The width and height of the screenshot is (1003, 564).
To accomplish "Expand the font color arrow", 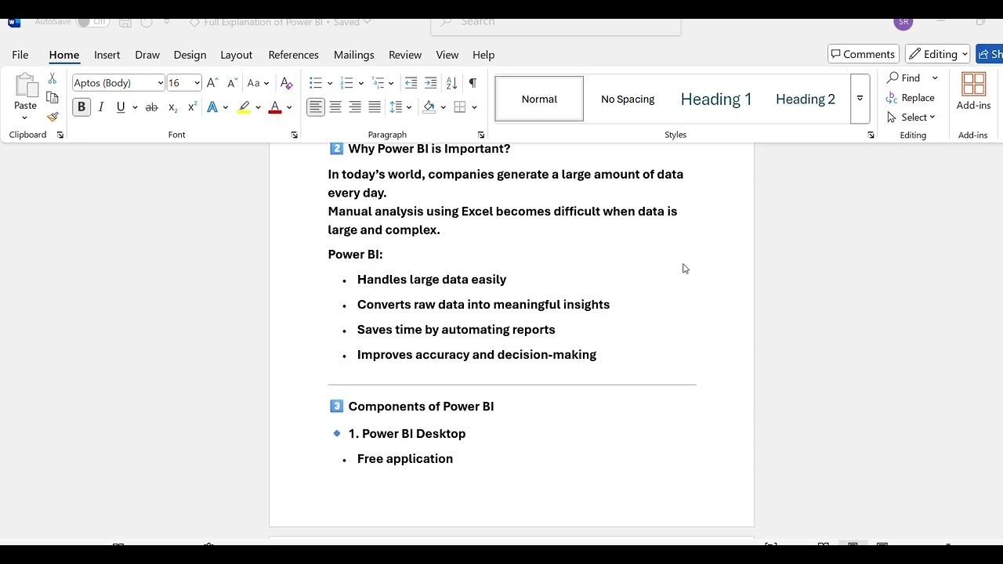I will tap(289, 107).
